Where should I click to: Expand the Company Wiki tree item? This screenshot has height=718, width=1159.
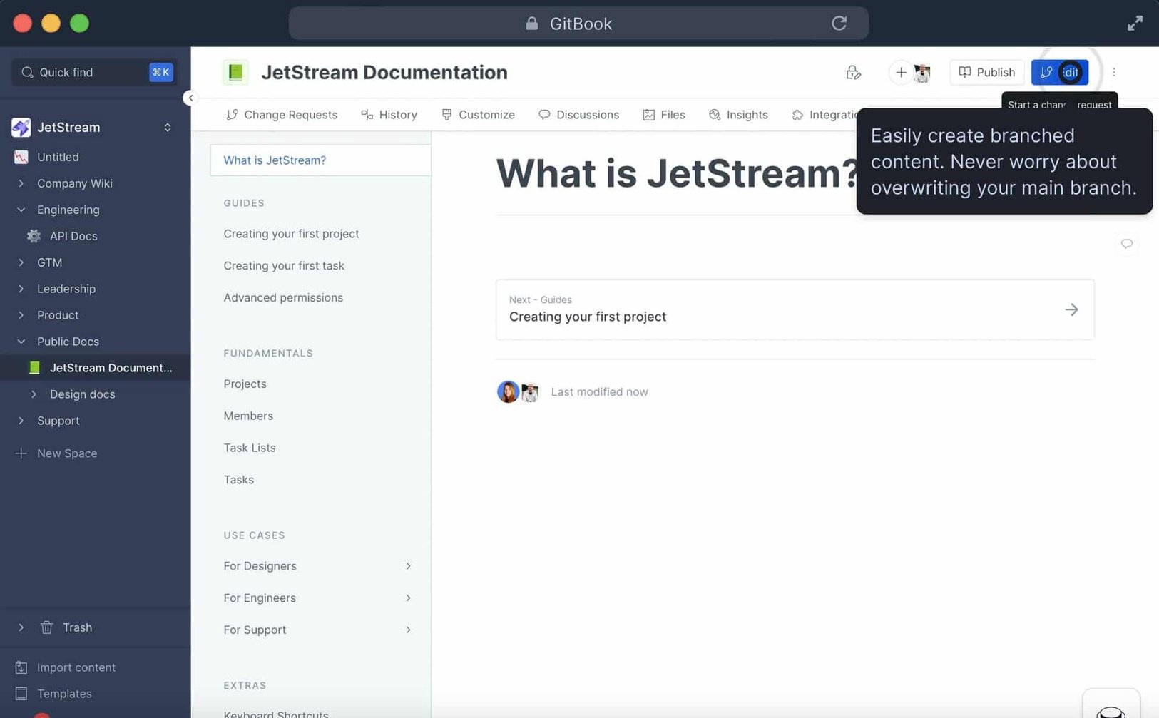(21, 183)
